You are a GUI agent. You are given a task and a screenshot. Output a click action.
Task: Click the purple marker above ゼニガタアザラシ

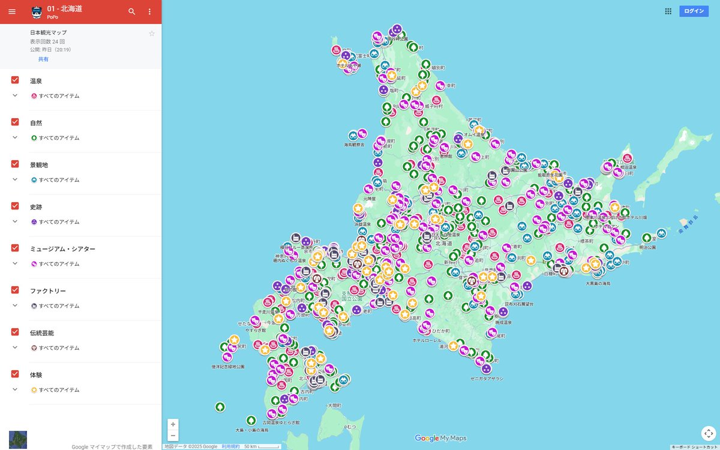[486, 369]
